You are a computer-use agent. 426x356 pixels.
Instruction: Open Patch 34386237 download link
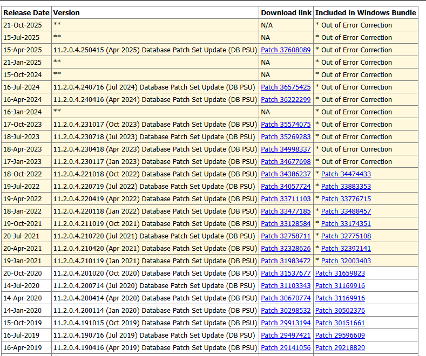[286, 174]
